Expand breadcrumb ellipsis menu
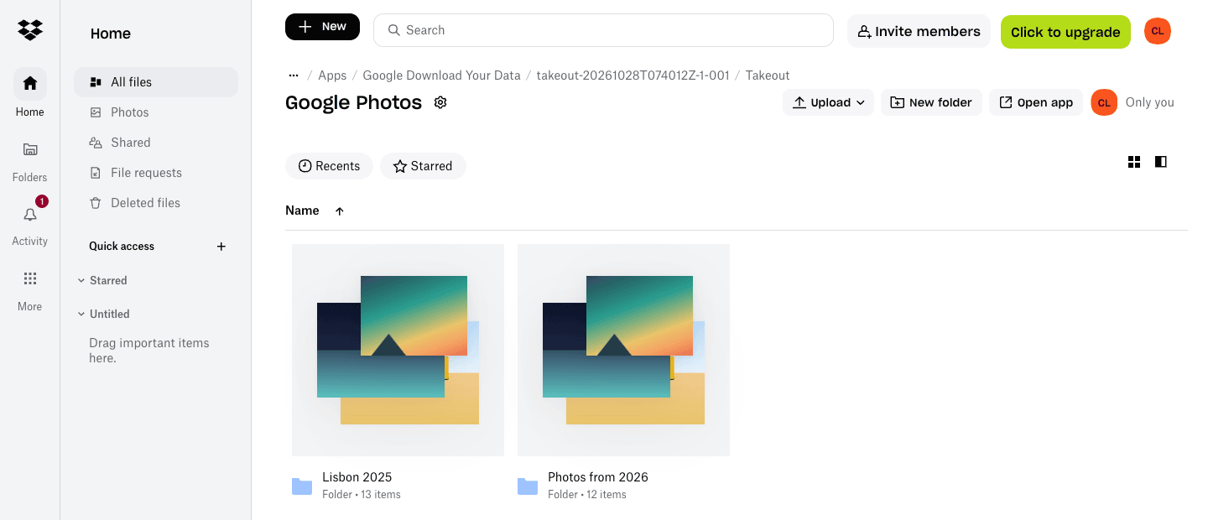The image size is (1208, 520). [x=294, y=75]
